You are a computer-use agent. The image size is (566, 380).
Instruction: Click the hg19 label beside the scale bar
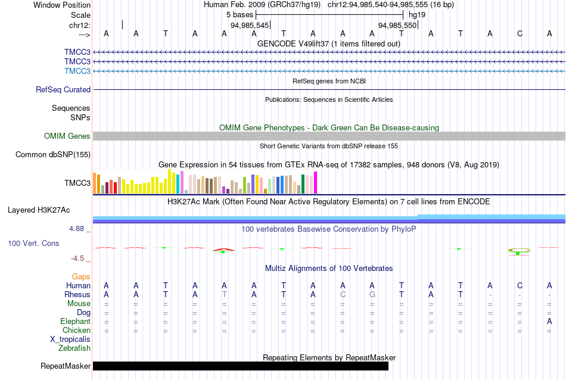tap(417, 15)
